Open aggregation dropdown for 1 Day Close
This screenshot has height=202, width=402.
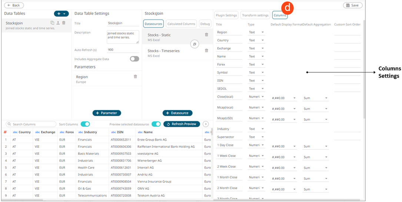315,147
